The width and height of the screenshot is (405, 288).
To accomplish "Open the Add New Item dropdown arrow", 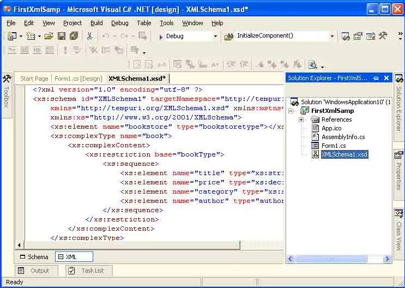I will pos(39,36).
